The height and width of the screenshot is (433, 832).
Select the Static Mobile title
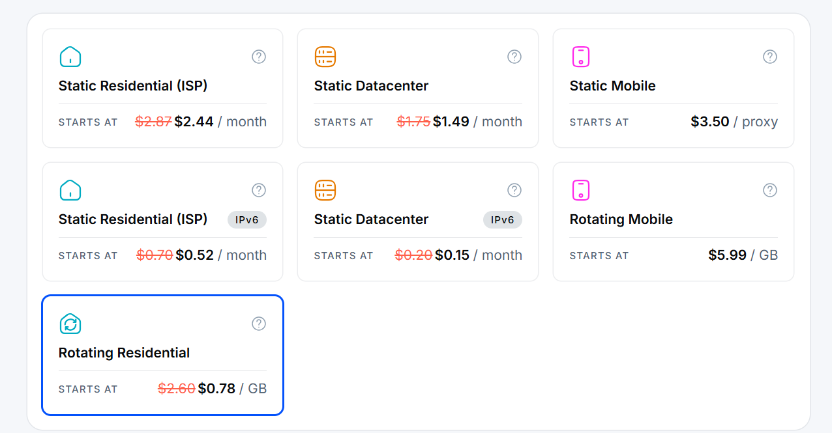tap(612, 86)
